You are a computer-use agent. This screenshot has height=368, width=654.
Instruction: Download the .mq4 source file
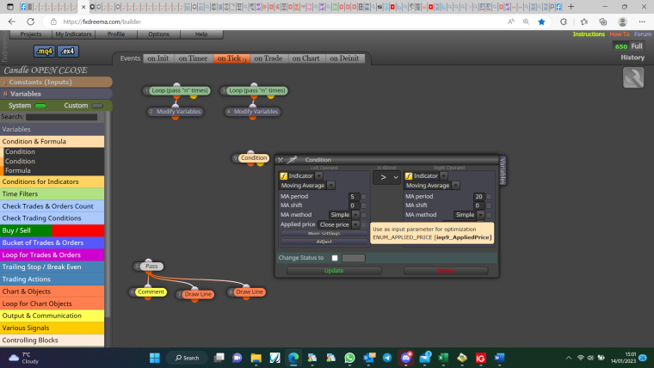pyautogui.click(x=44, y=52)
